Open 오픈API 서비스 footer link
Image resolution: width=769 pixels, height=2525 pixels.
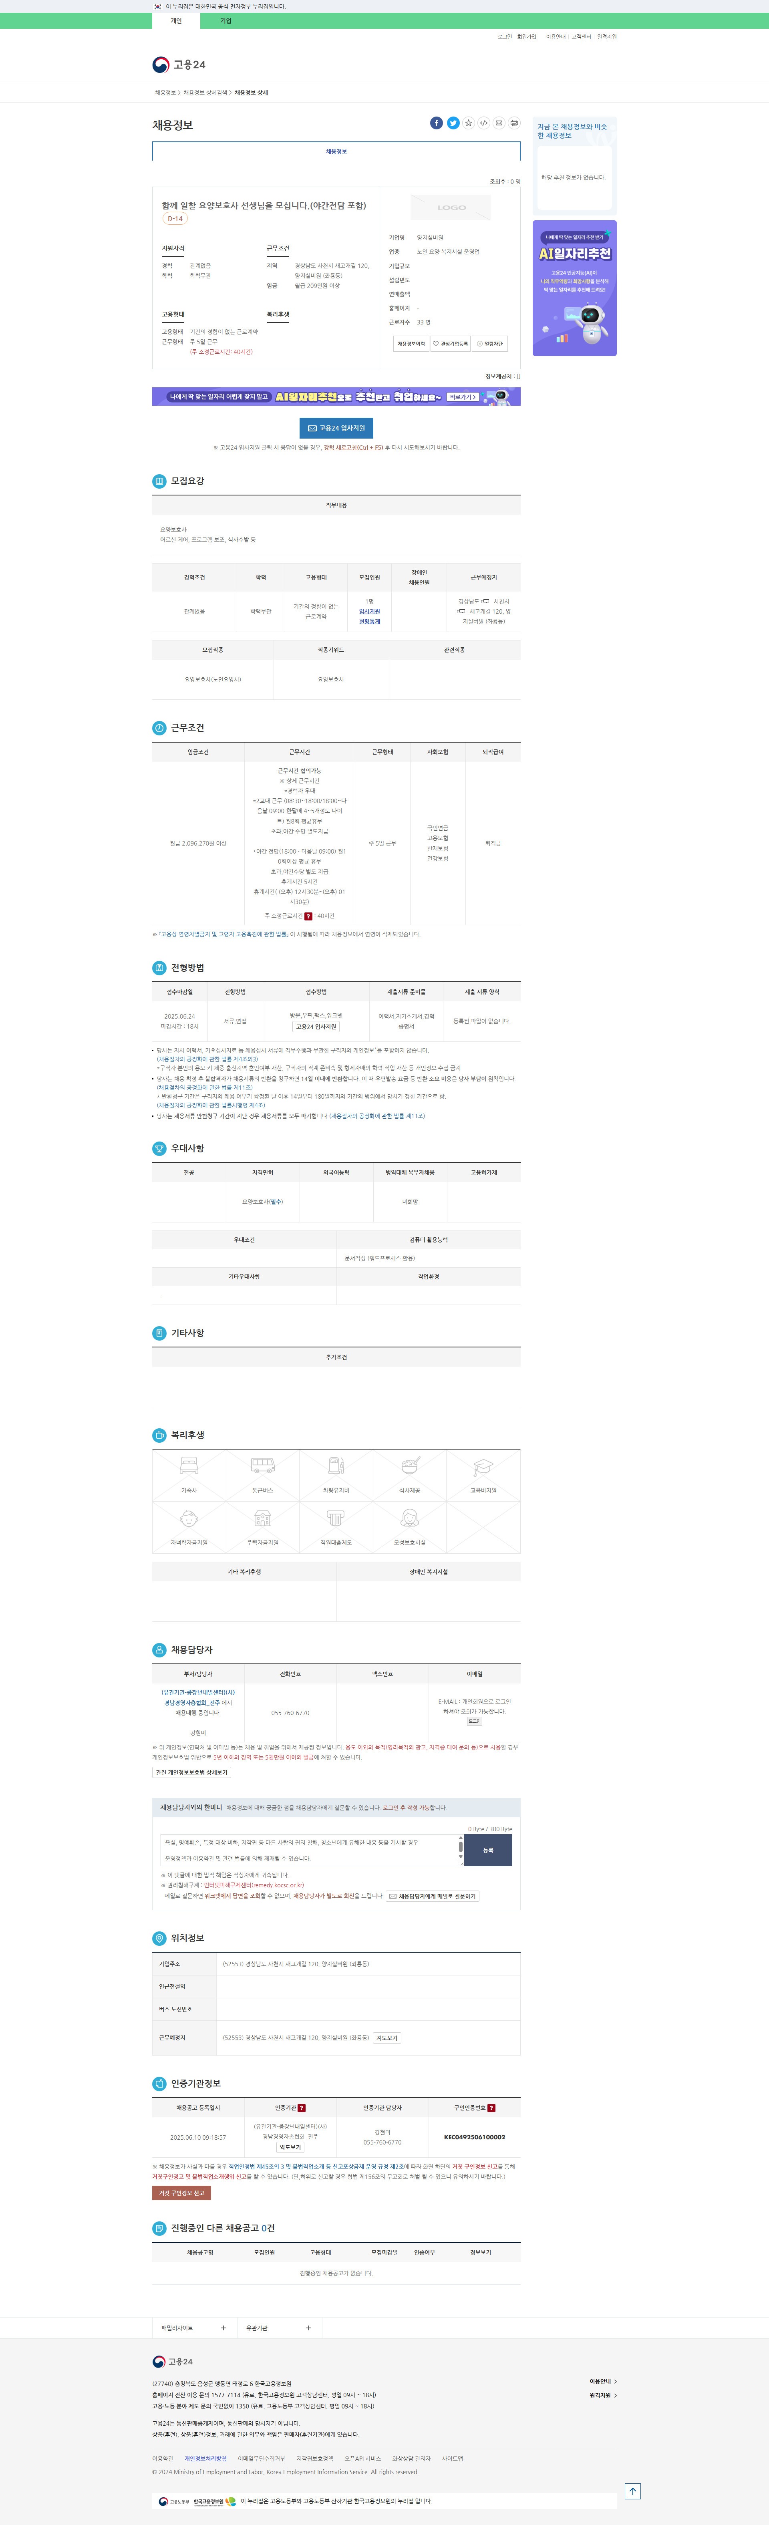tap(362, 2459)
